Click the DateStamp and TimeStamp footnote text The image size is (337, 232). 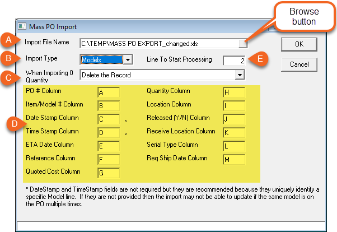coord(172,197)
